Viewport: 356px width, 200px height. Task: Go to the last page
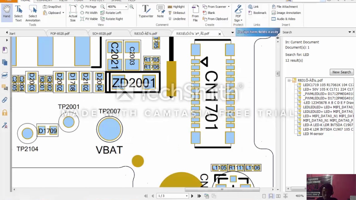coord(199,196)
